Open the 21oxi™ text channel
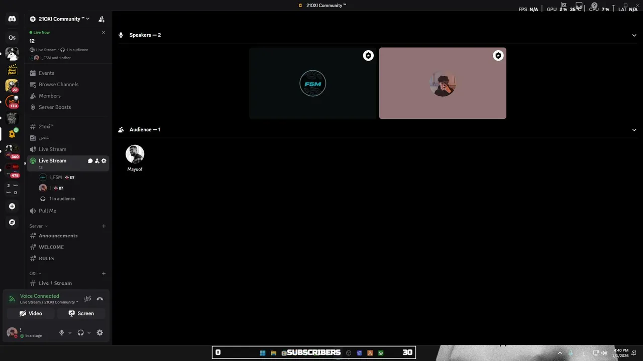The height and width of the screenshot is (361, 643). (68, 127)
